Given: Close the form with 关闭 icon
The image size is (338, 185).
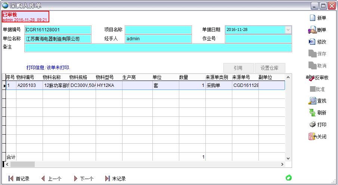Looking at the screenshot, I should 312,137.
